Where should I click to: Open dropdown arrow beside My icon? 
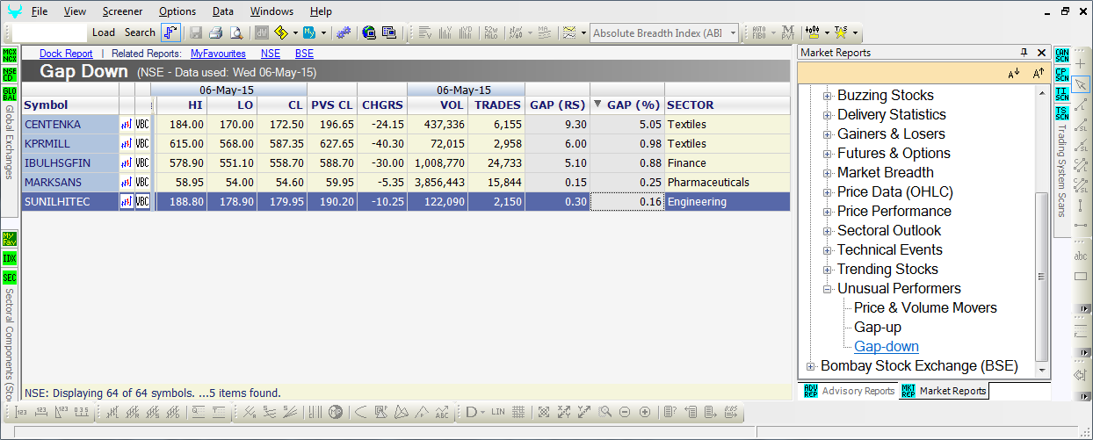coord(323,33)
